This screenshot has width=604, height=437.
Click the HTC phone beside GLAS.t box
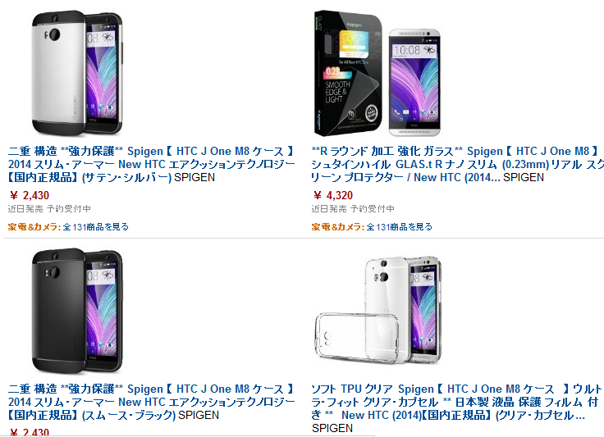[414, 82]
